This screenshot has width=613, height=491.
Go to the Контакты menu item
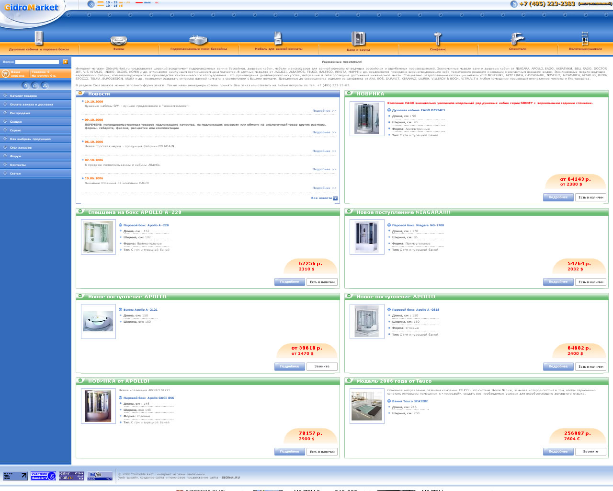[x=18, y=165]
